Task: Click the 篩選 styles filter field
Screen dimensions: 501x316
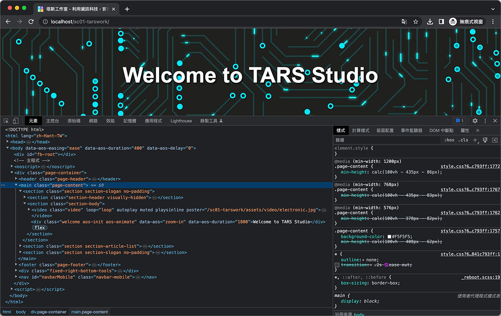Action: coord(387,140)
